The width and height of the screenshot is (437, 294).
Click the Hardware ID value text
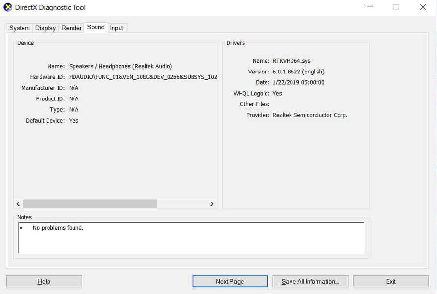[x=143, y=77]
